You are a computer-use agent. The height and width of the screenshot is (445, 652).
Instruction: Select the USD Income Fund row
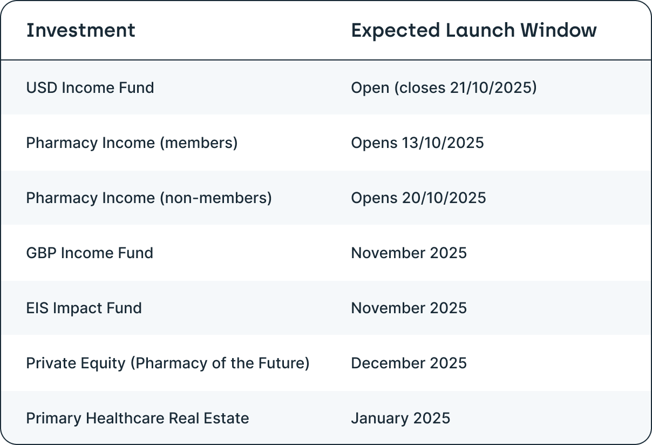coord(90,87)
